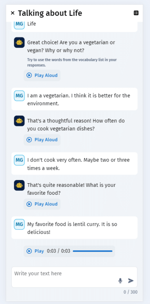Image resolution: width=150 pixels, height=304 pixels.
Task: Click the robot avatar beside thoughtful reason message
Action: [19, 121]
